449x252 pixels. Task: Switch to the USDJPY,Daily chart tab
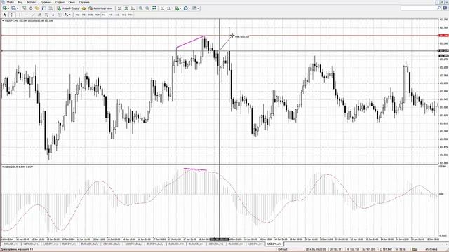point(134,244)
